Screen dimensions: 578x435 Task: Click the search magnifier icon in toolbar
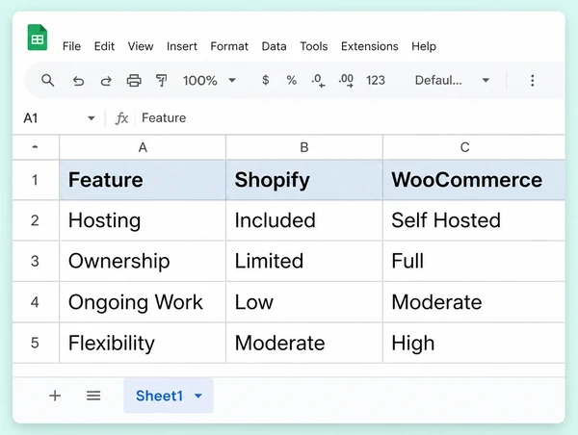47,80
